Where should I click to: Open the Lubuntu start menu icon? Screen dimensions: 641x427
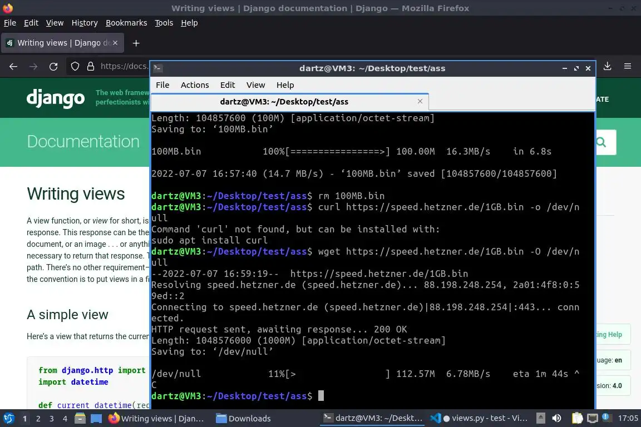point(8,419)
